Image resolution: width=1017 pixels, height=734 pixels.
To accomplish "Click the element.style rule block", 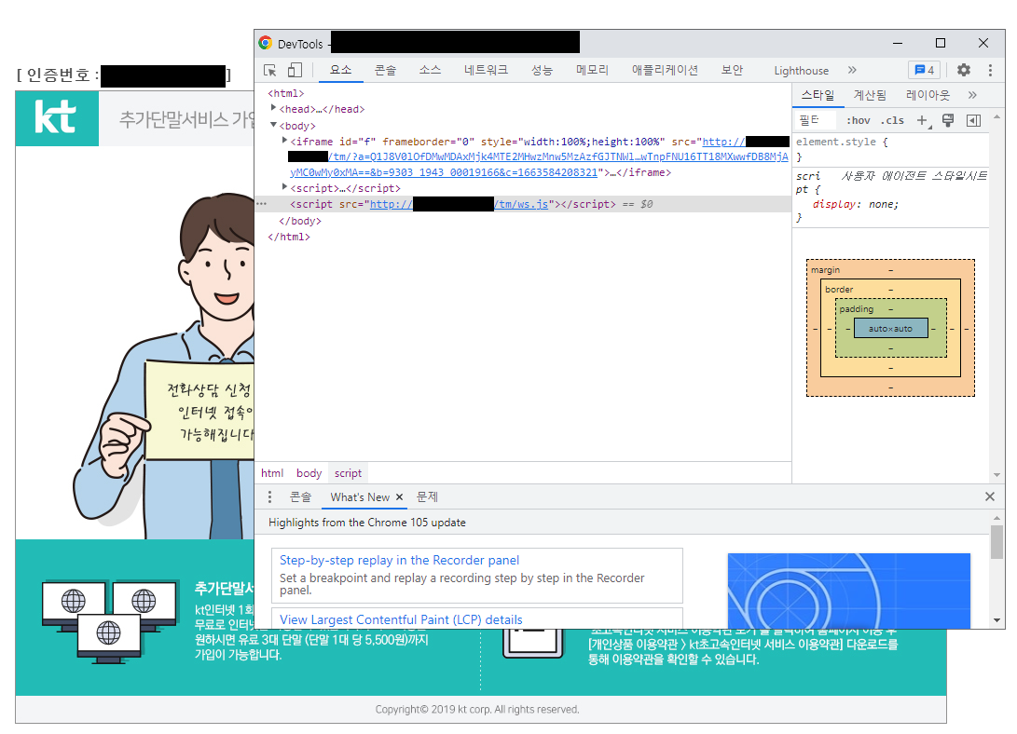I will [890, 149].
